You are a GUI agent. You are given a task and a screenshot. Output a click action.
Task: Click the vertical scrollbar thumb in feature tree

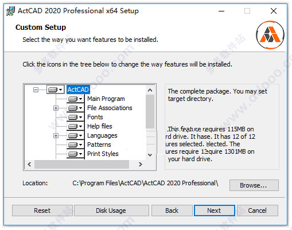coord(150,112)
